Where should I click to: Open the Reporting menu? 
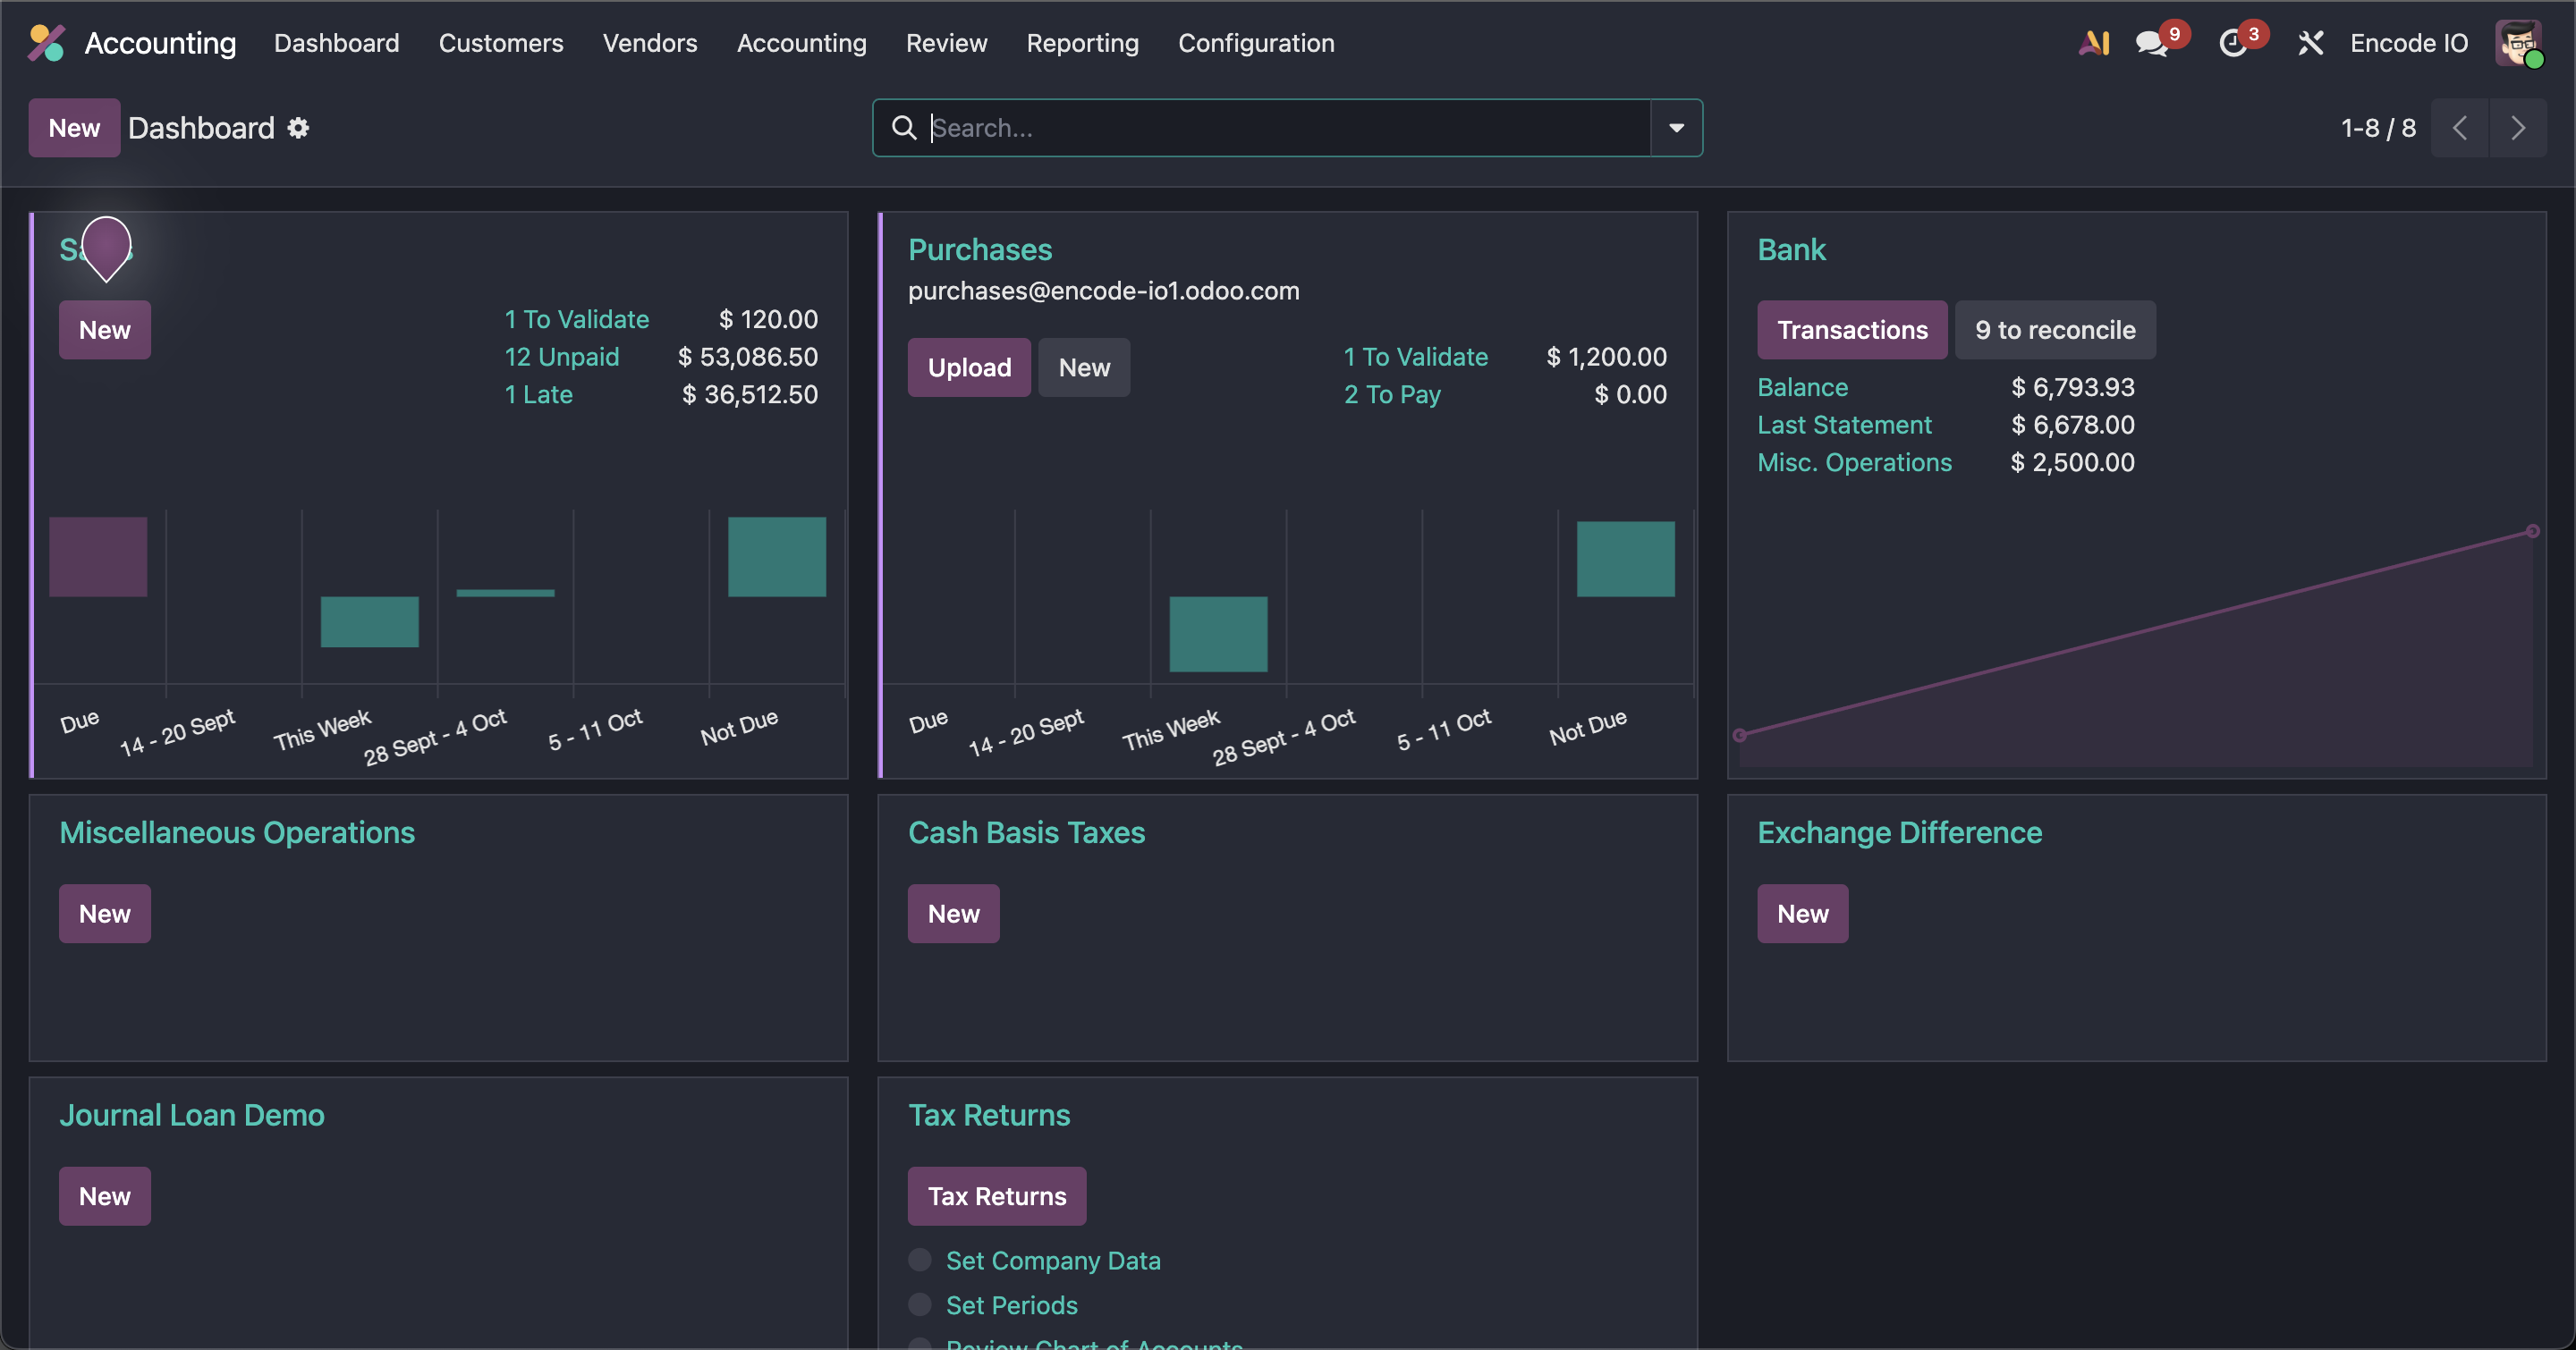point(1082,43)
